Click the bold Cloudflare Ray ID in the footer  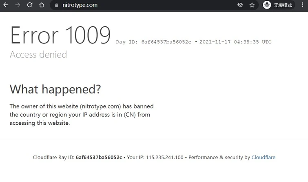click(x=99, y=157)
